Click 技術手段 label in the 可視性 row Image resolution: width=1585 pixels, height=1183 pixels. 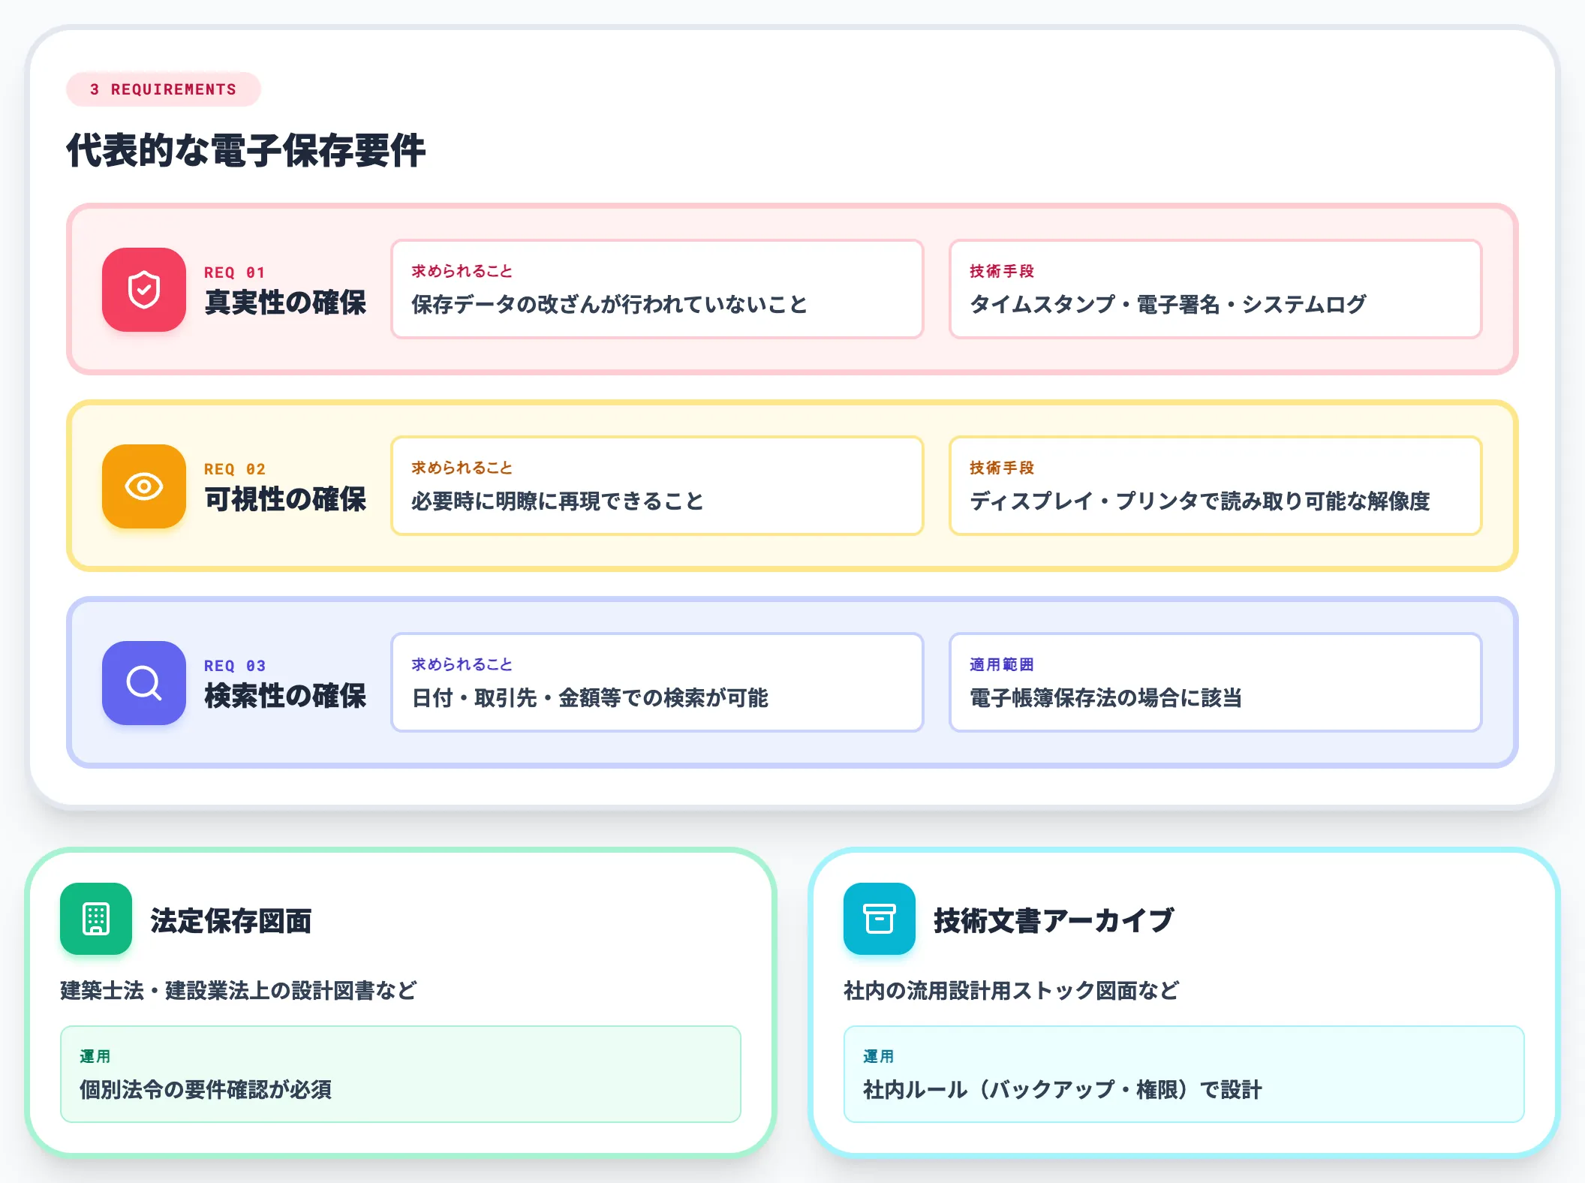tap(1002, 468)
